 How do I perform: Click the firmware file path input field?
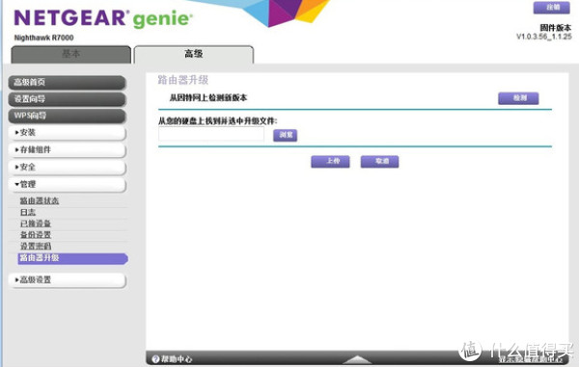pos(211,134)
